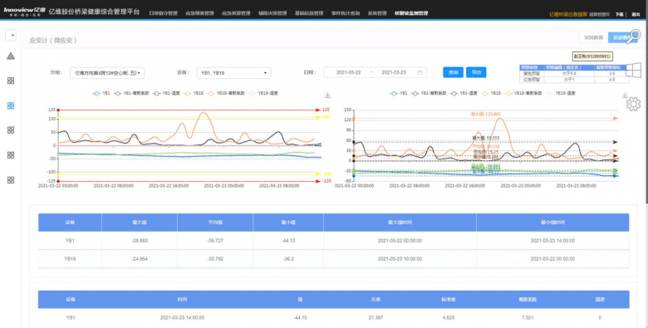Switch to the 实时数据 tab
Screen dimensions: 648x328
593,37
